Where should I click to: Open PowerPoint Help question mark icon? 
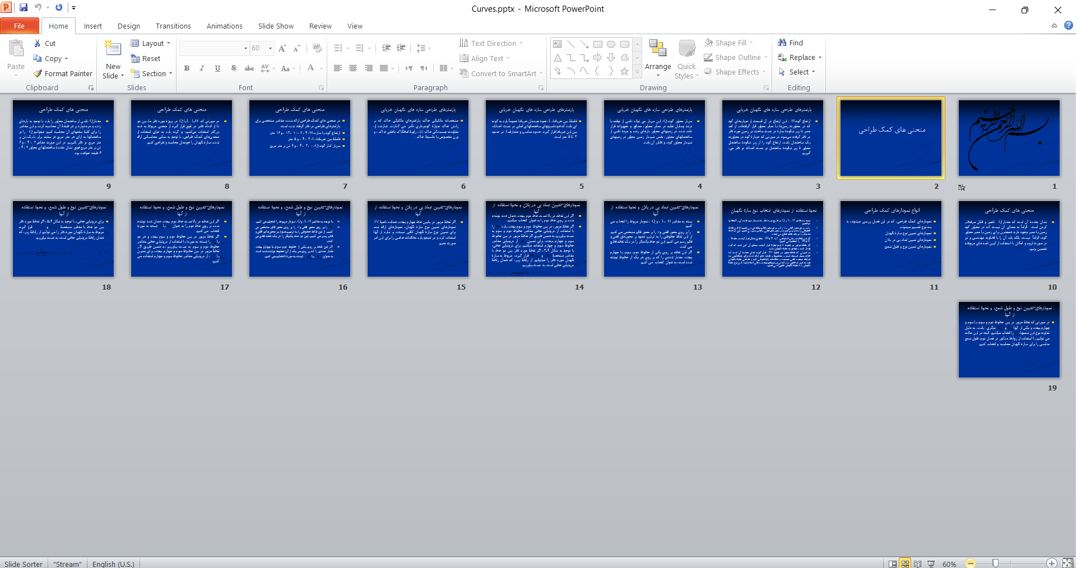(1068, 25)
